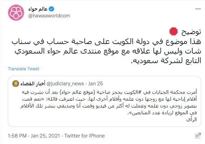Click the #الكويت hashtag in quoted tweet
The width and height of the screenshot is (205, 144).
click(130, 92)
